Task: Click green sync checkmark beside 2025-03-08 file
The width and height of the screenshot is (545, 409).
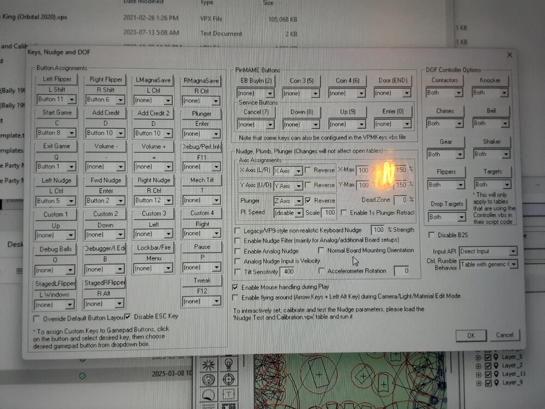Action: tap(82, 376)
